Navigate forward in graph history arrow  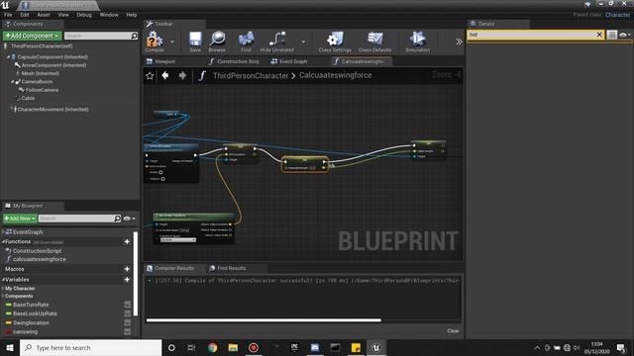[x=182, y=75]
